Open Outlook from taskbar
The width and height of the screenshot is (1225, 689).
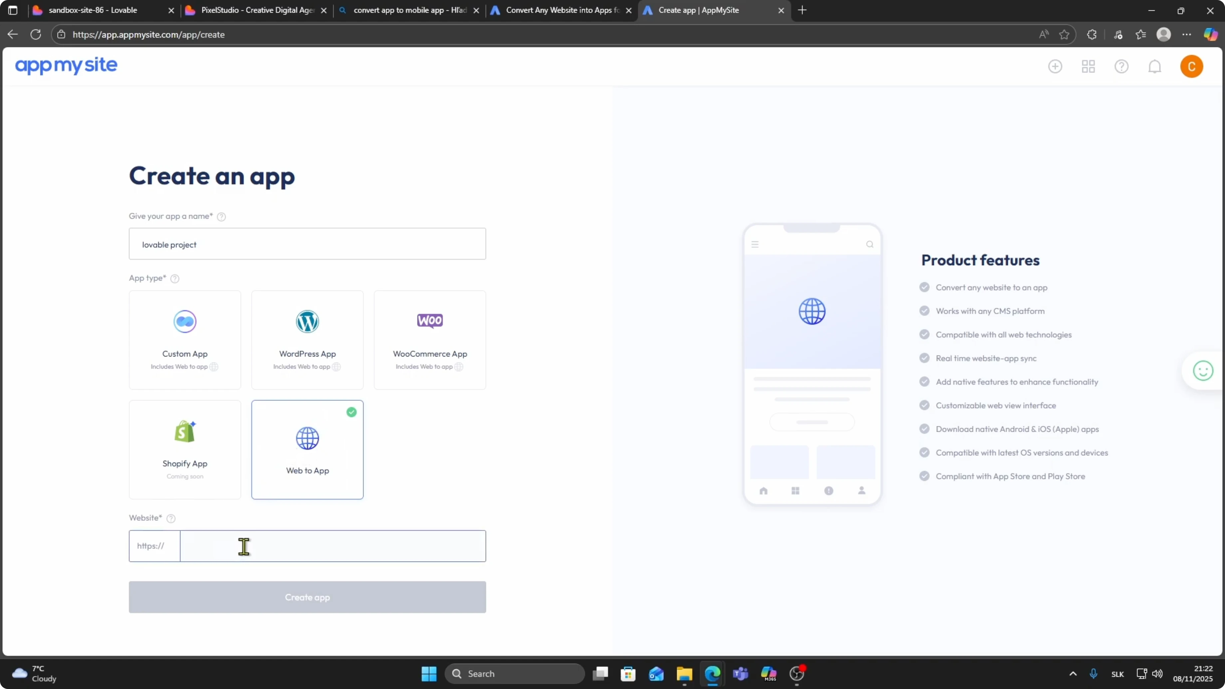coord(656,674)
